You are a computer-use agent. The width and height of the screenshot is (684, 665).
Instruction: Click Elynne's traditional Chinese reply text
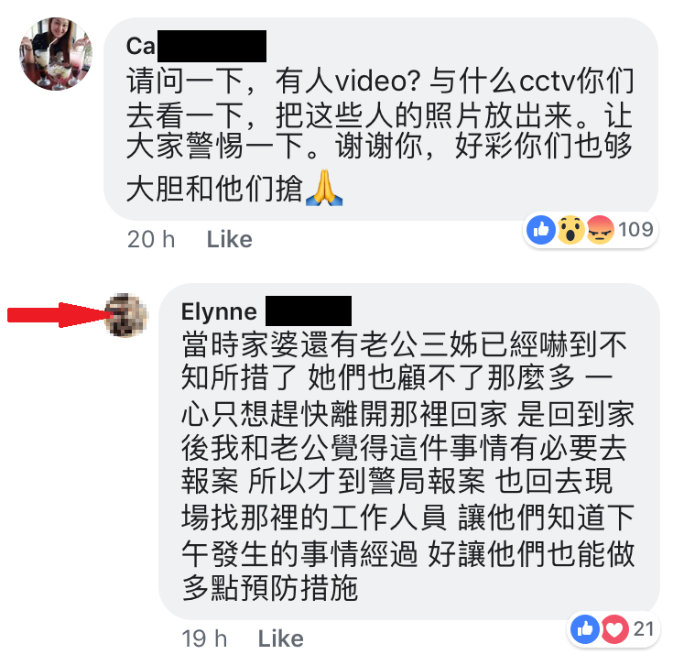pos(407,466)
